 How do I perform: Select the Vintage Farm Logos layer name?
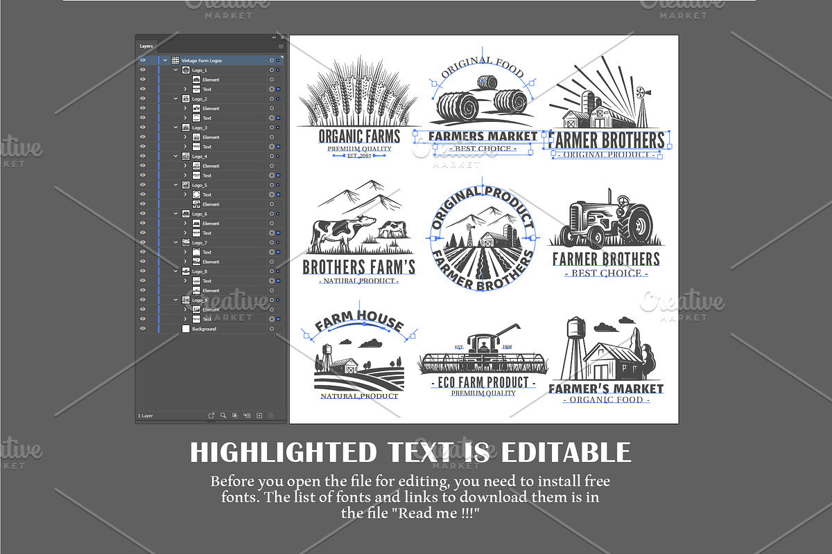coord(202,61)
